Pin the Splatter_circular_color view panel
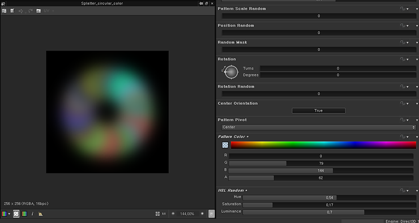The image size is (419, 223). (x=201, y=3)
